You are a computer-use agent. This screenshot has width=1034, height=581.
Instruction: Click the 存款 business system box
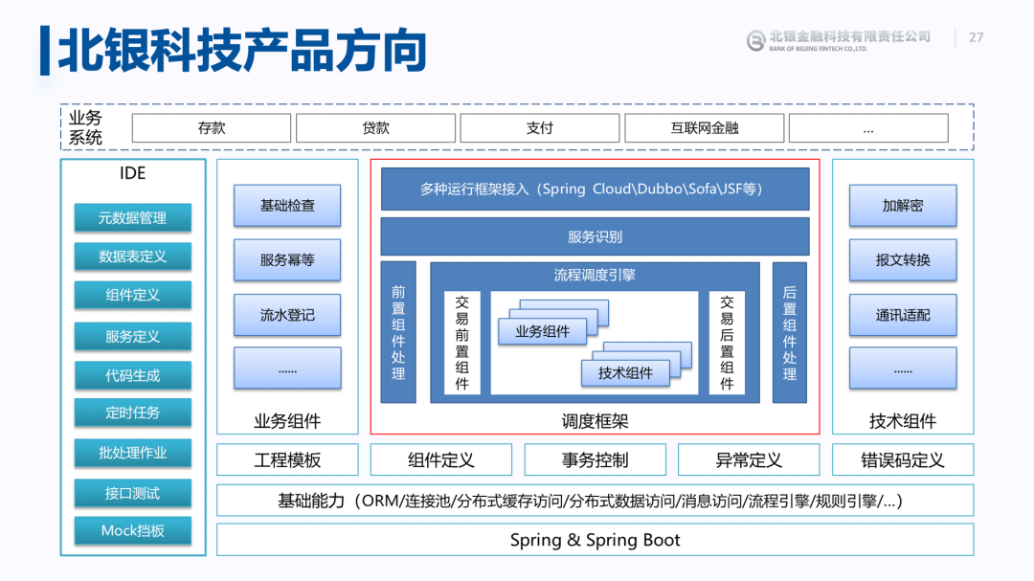tap(212, 128)
